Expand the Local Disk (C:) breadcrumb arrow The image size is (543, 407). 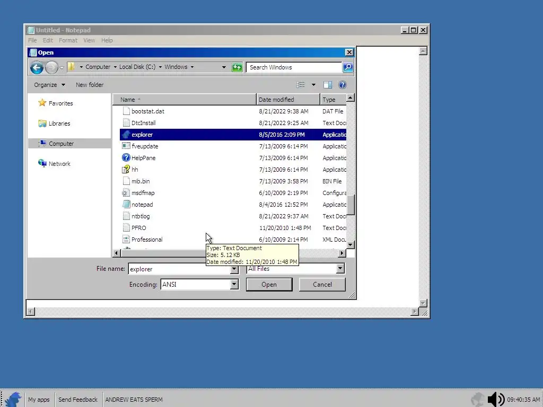[x=160, y=67]
